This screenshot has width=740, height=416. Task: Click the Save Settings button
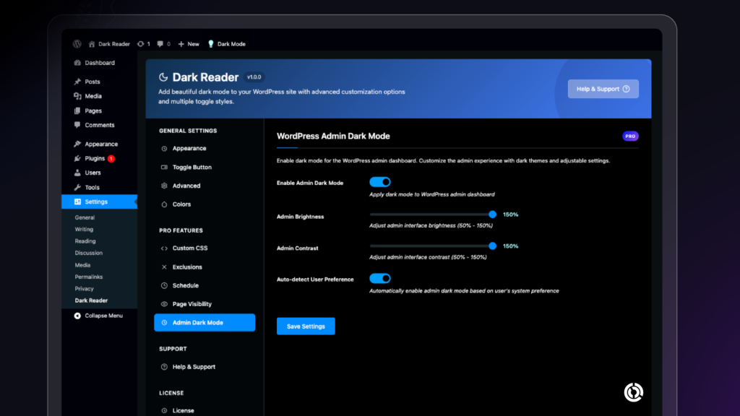coord(306,326)
